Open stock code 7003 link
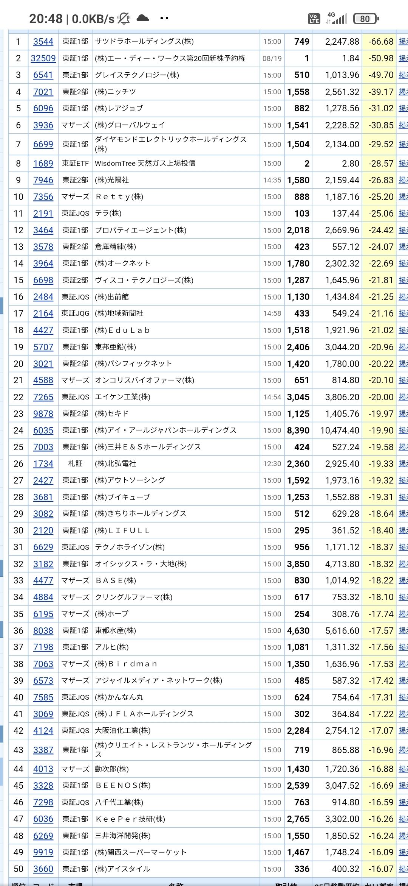 point(43,447)
